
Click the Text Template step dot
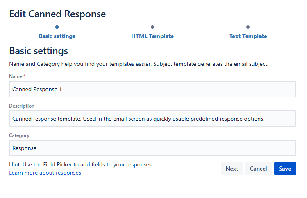pyautogui.click(x=248, y=27)
